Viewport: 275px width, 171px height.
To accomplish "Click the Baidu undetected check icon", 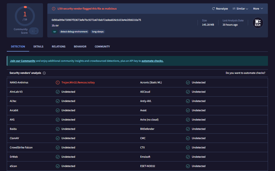I will [58, 129].
